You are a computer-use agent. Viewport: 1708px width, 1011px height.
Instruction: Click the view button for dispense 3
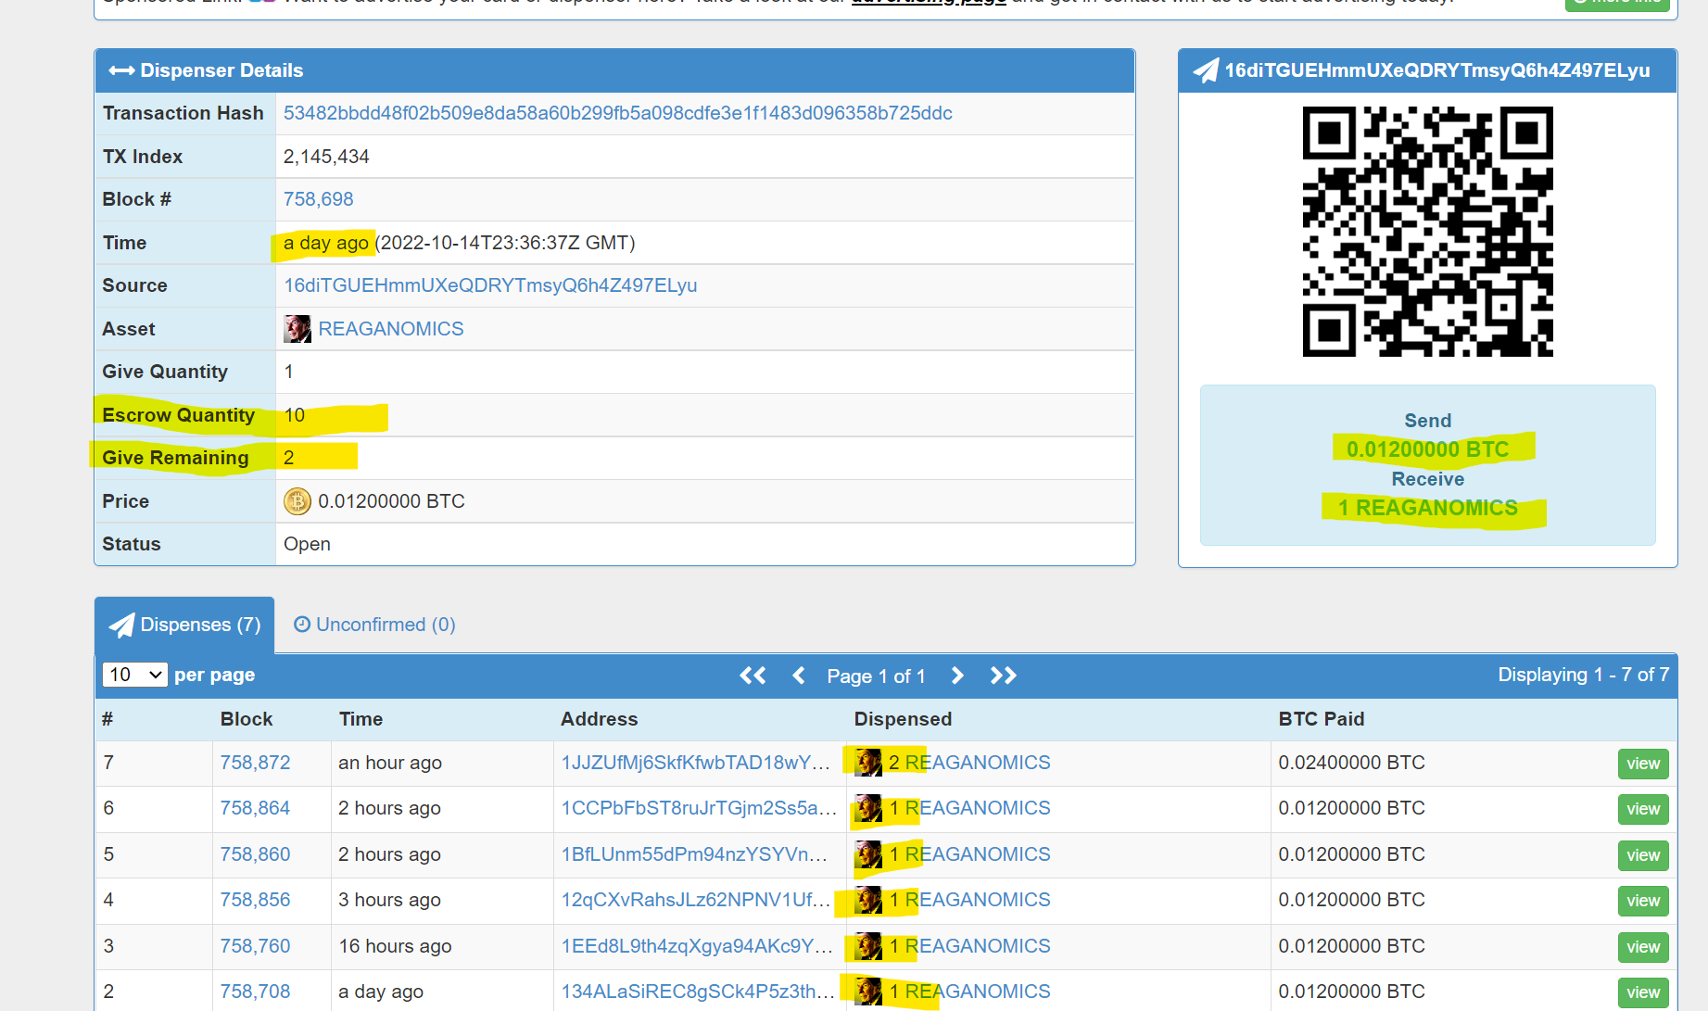(1643, 947)
